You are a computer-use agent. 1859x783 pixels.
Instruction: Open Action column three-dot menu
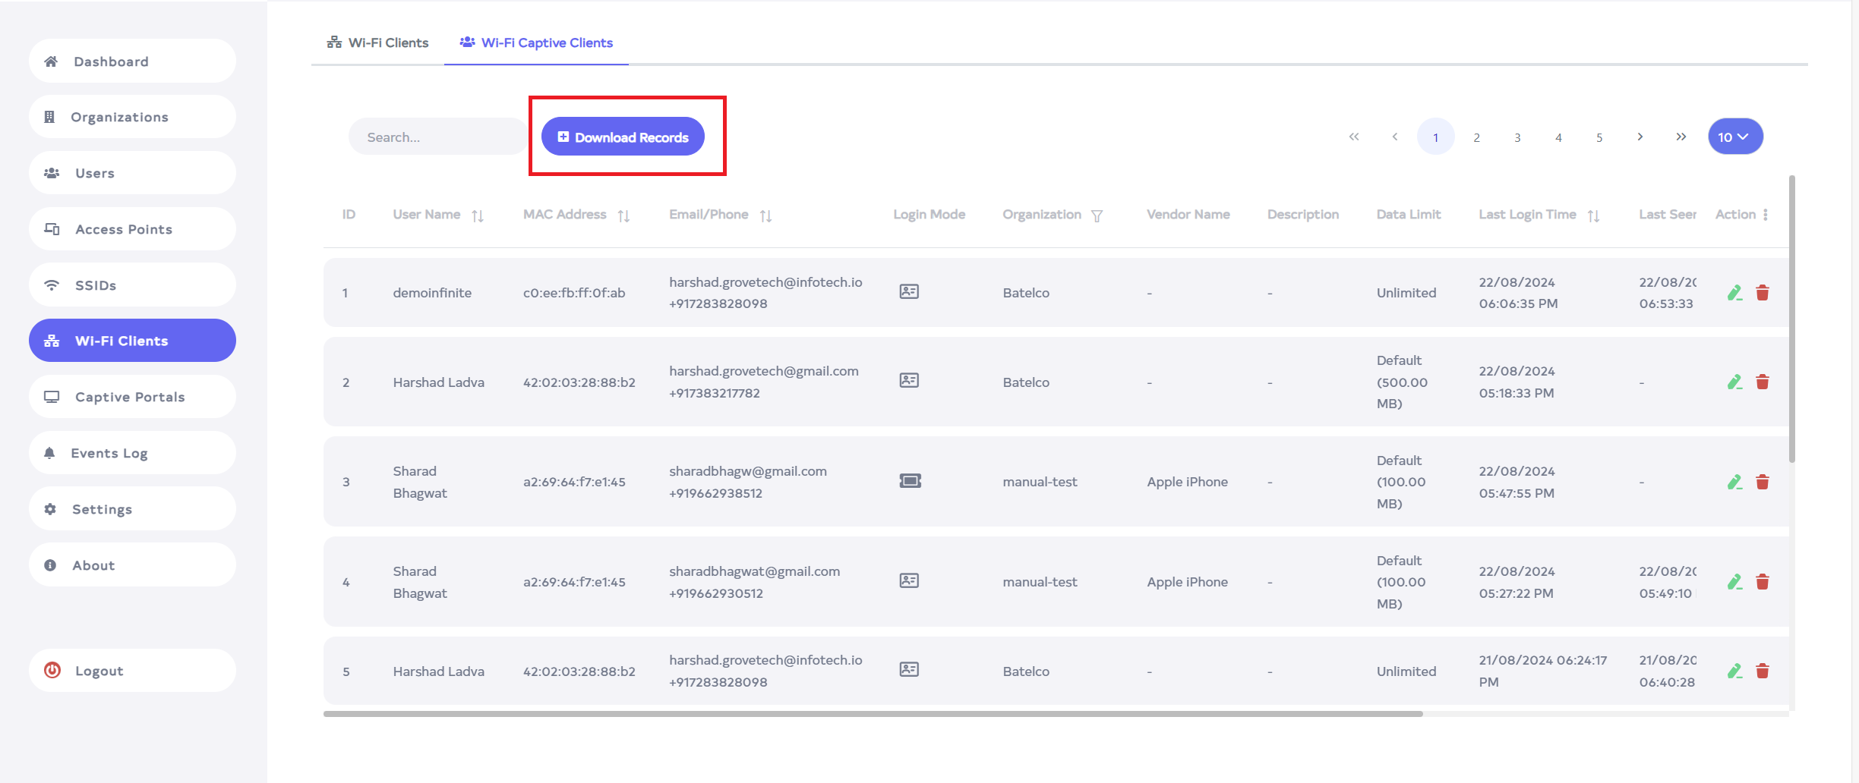(1766, 215)
